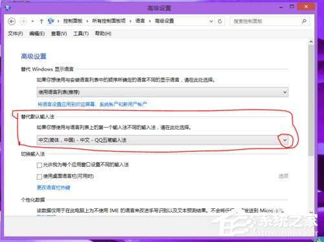Click breadcrumb arrow after 控制面板

click(x=87, y=21)
